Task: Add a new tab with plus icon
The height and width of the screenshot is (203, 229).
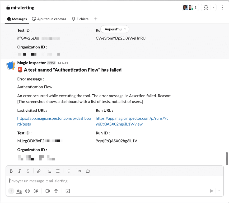Action: (96, 19)
